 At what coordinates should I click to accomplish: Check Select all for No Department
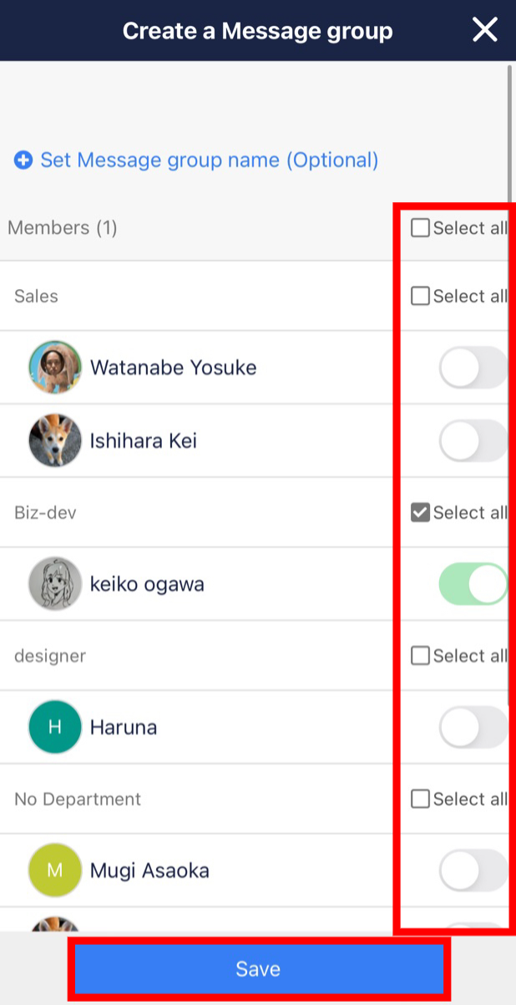click(420, 799)
